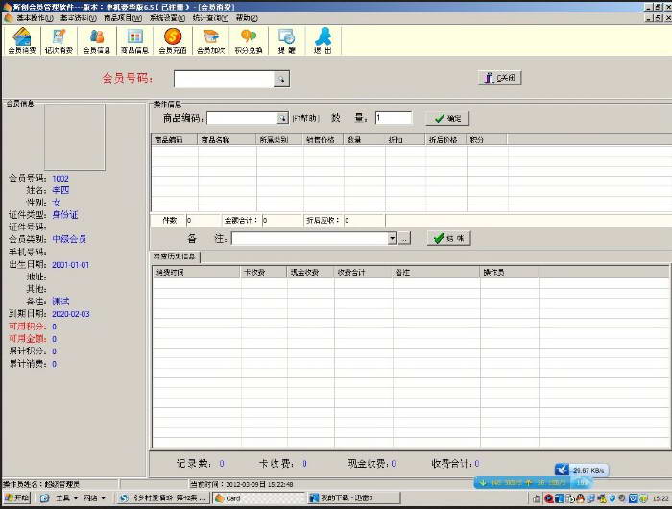Screen dimensions: 672x509
Task: Click the taskbar clock showing 15:22
Action: click(x=660, y=498)
